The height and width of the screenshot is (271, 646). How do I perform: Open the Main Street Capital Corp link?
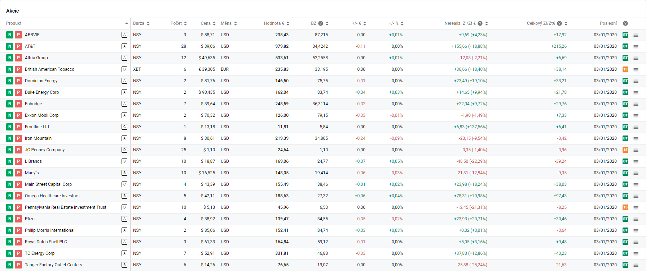[x=48, y=184]
